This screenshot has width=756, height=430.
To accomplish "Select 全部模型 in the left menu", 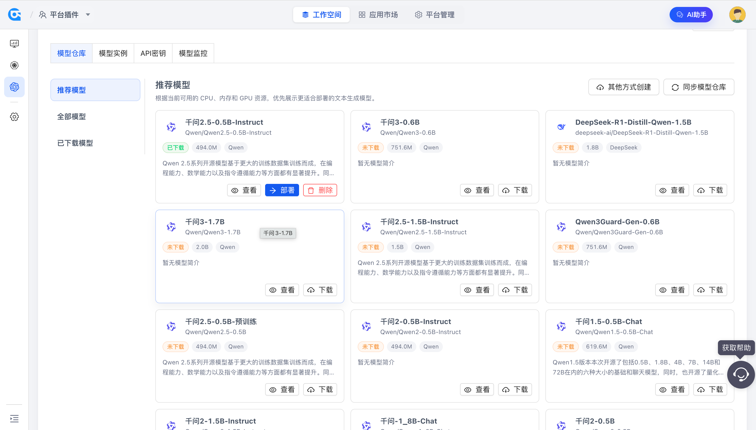I will [x=95, y=116].
